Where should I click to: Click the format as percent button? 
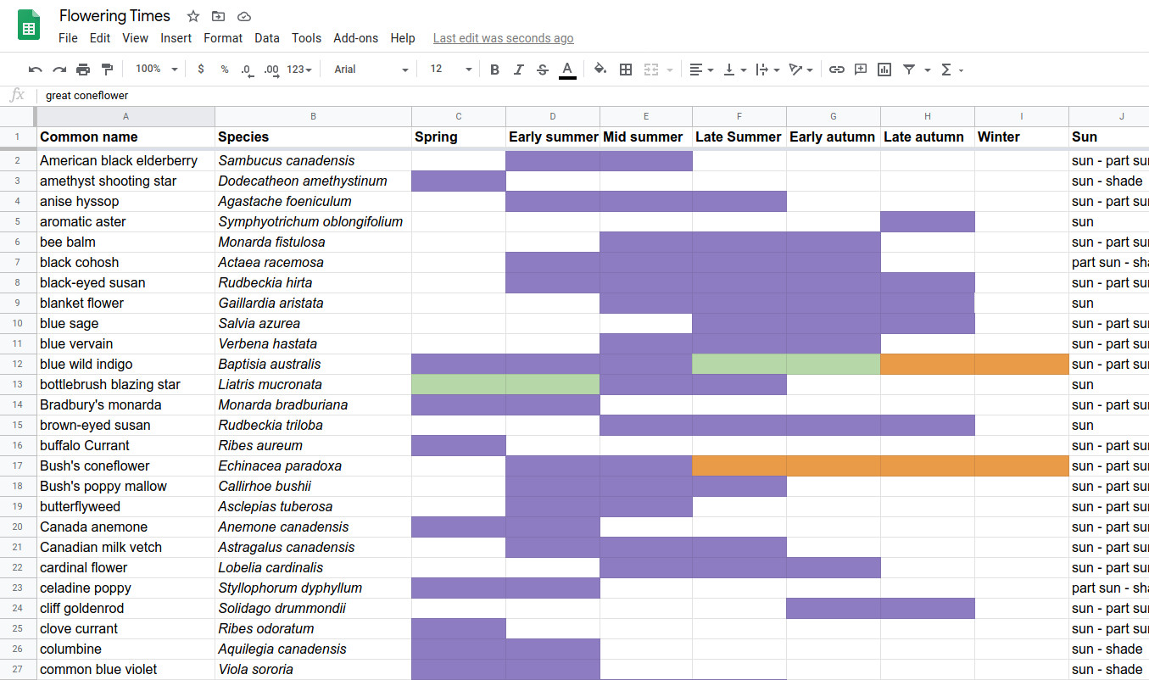225,70
